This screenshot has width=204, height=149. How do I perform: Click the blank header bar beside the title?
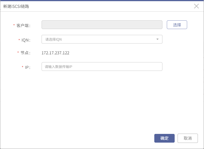pyautogui.click(x=111, y=6)
